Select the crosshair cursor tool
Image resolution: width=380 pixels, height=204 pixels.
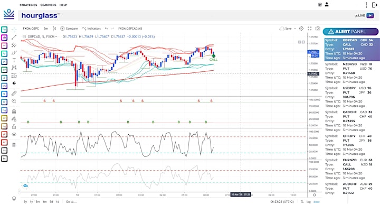(x=14, y=30)
